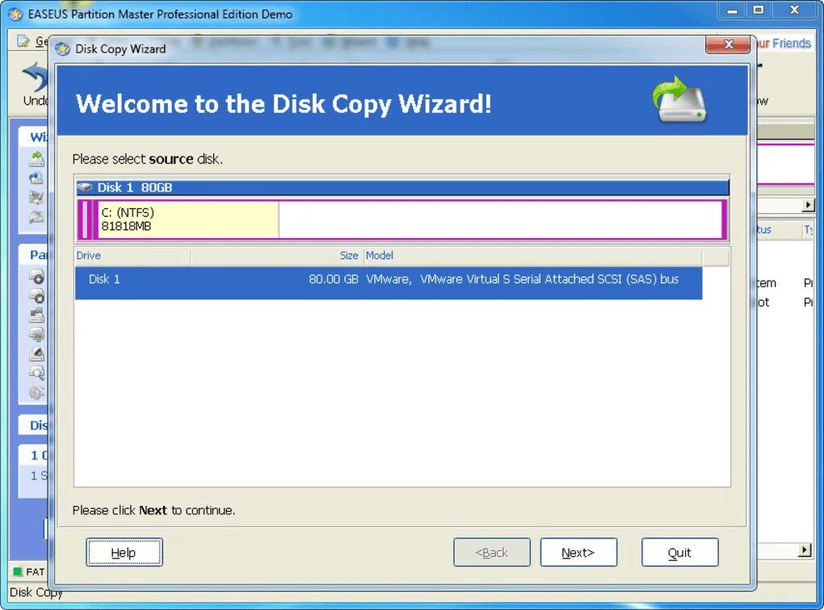Click the drive-with-eraser format icon in sidebar
824x610 pixels.
click(37, 354)
